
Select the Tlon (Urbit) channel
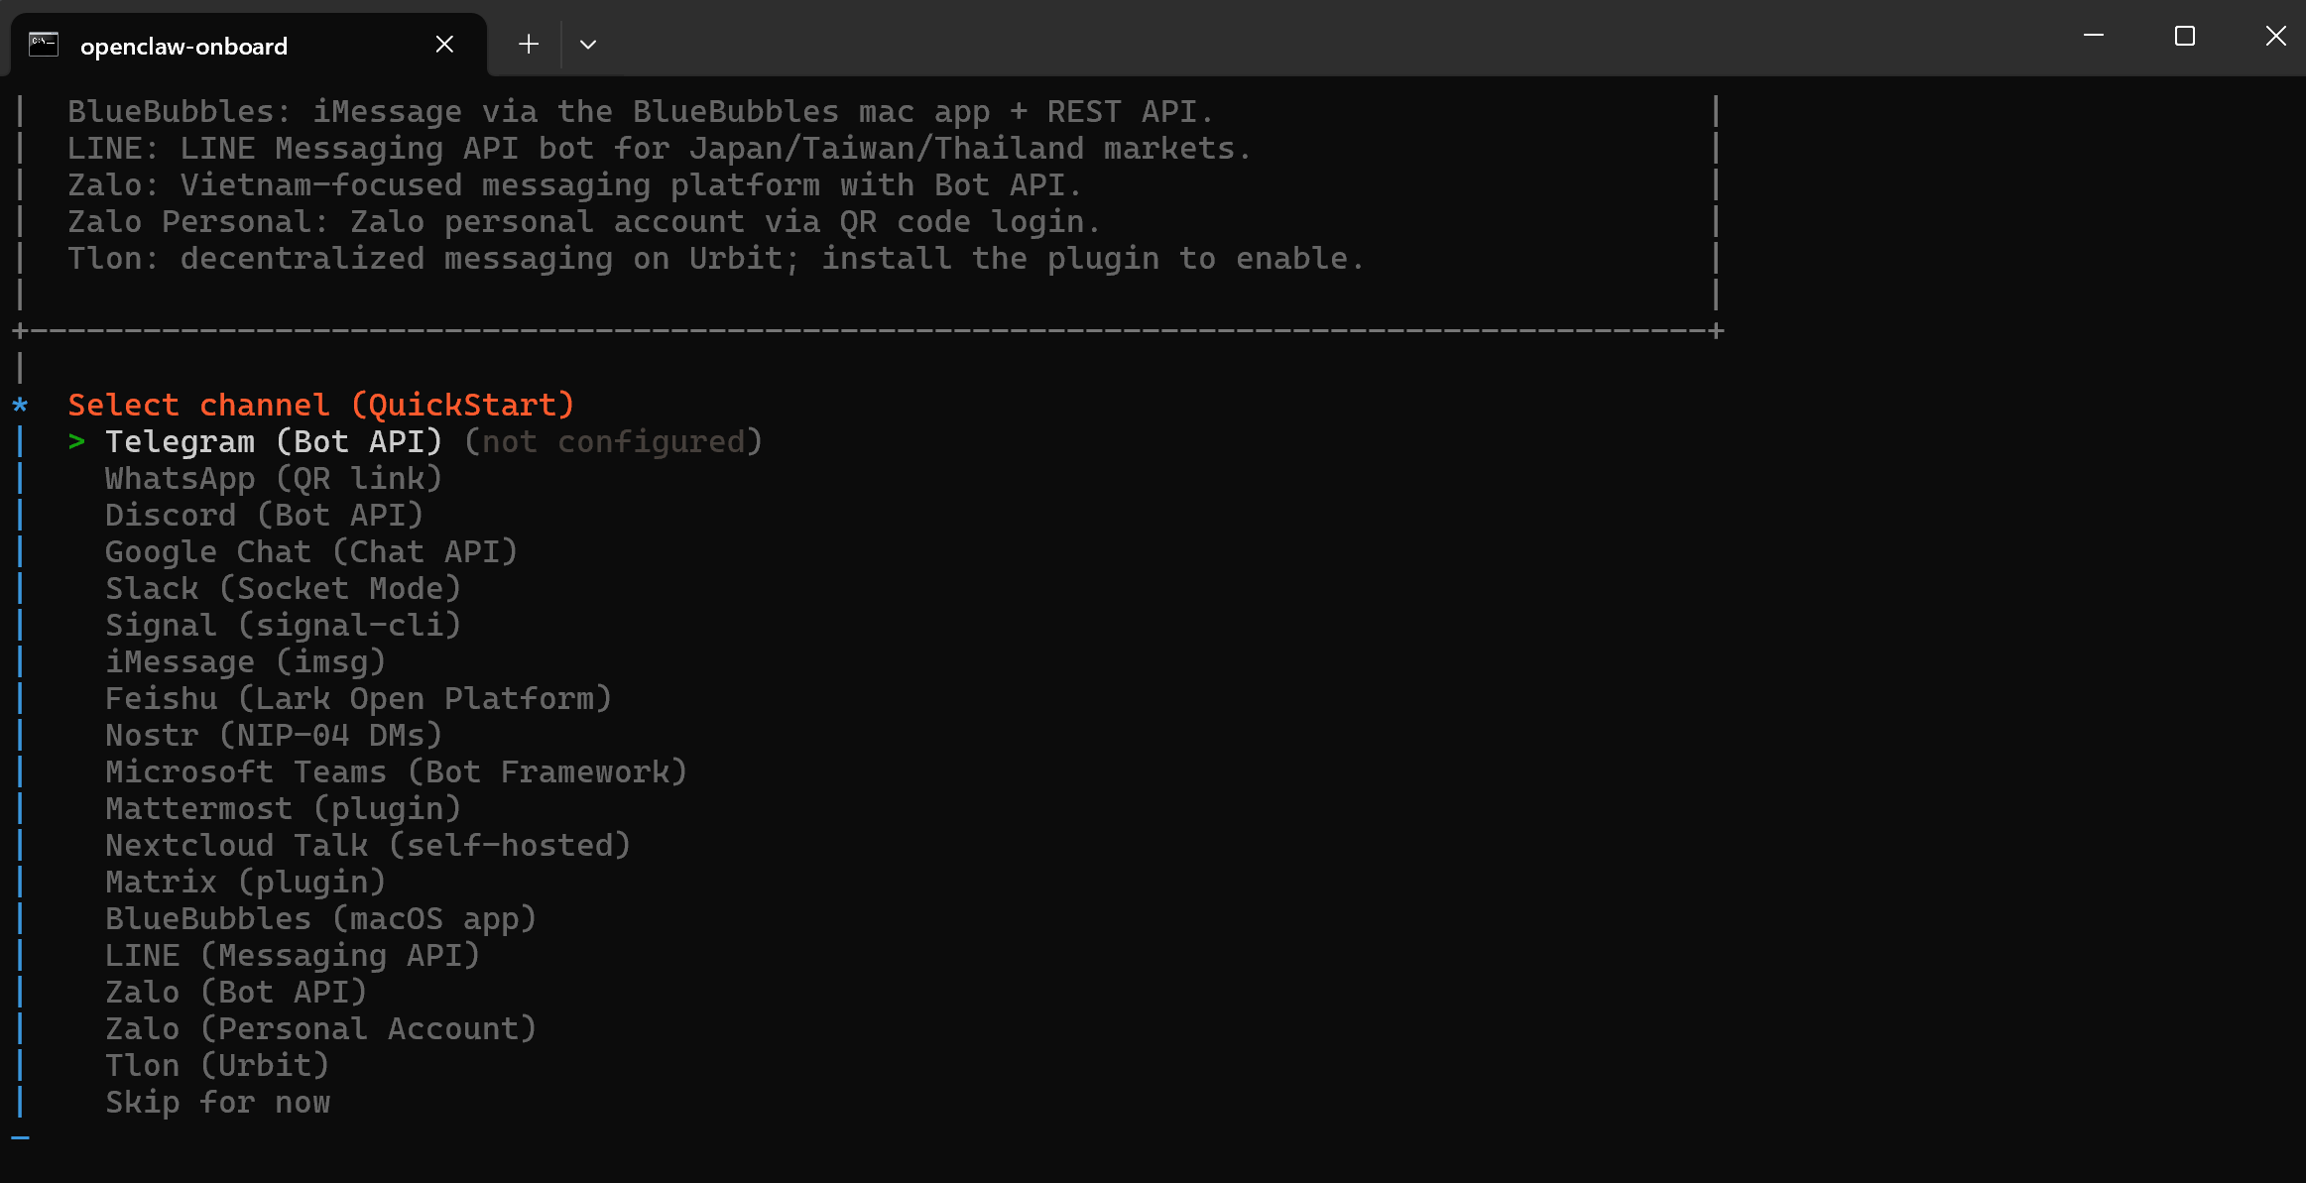click(217, 1066)
